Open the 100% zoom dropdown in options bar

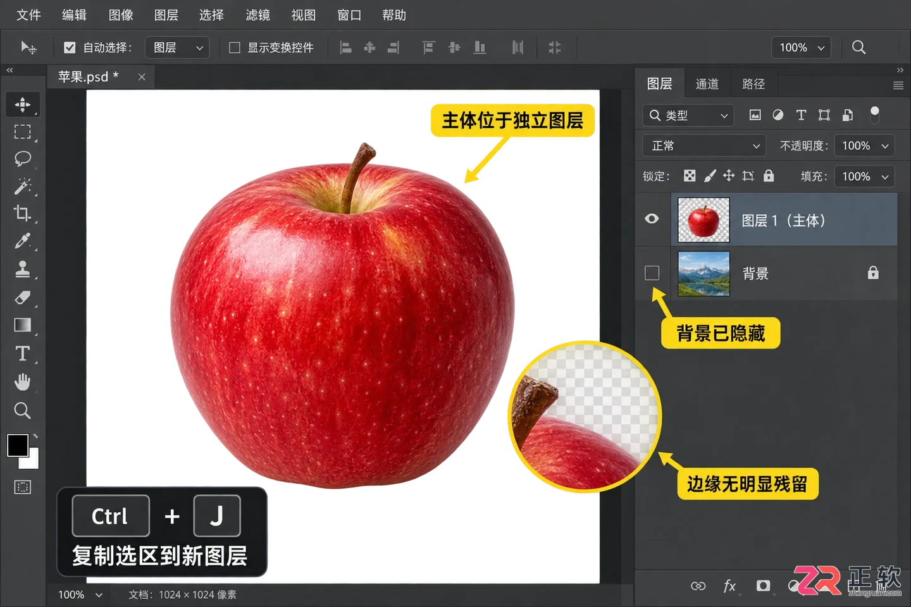pyautogui.click(x=801, y=47)
